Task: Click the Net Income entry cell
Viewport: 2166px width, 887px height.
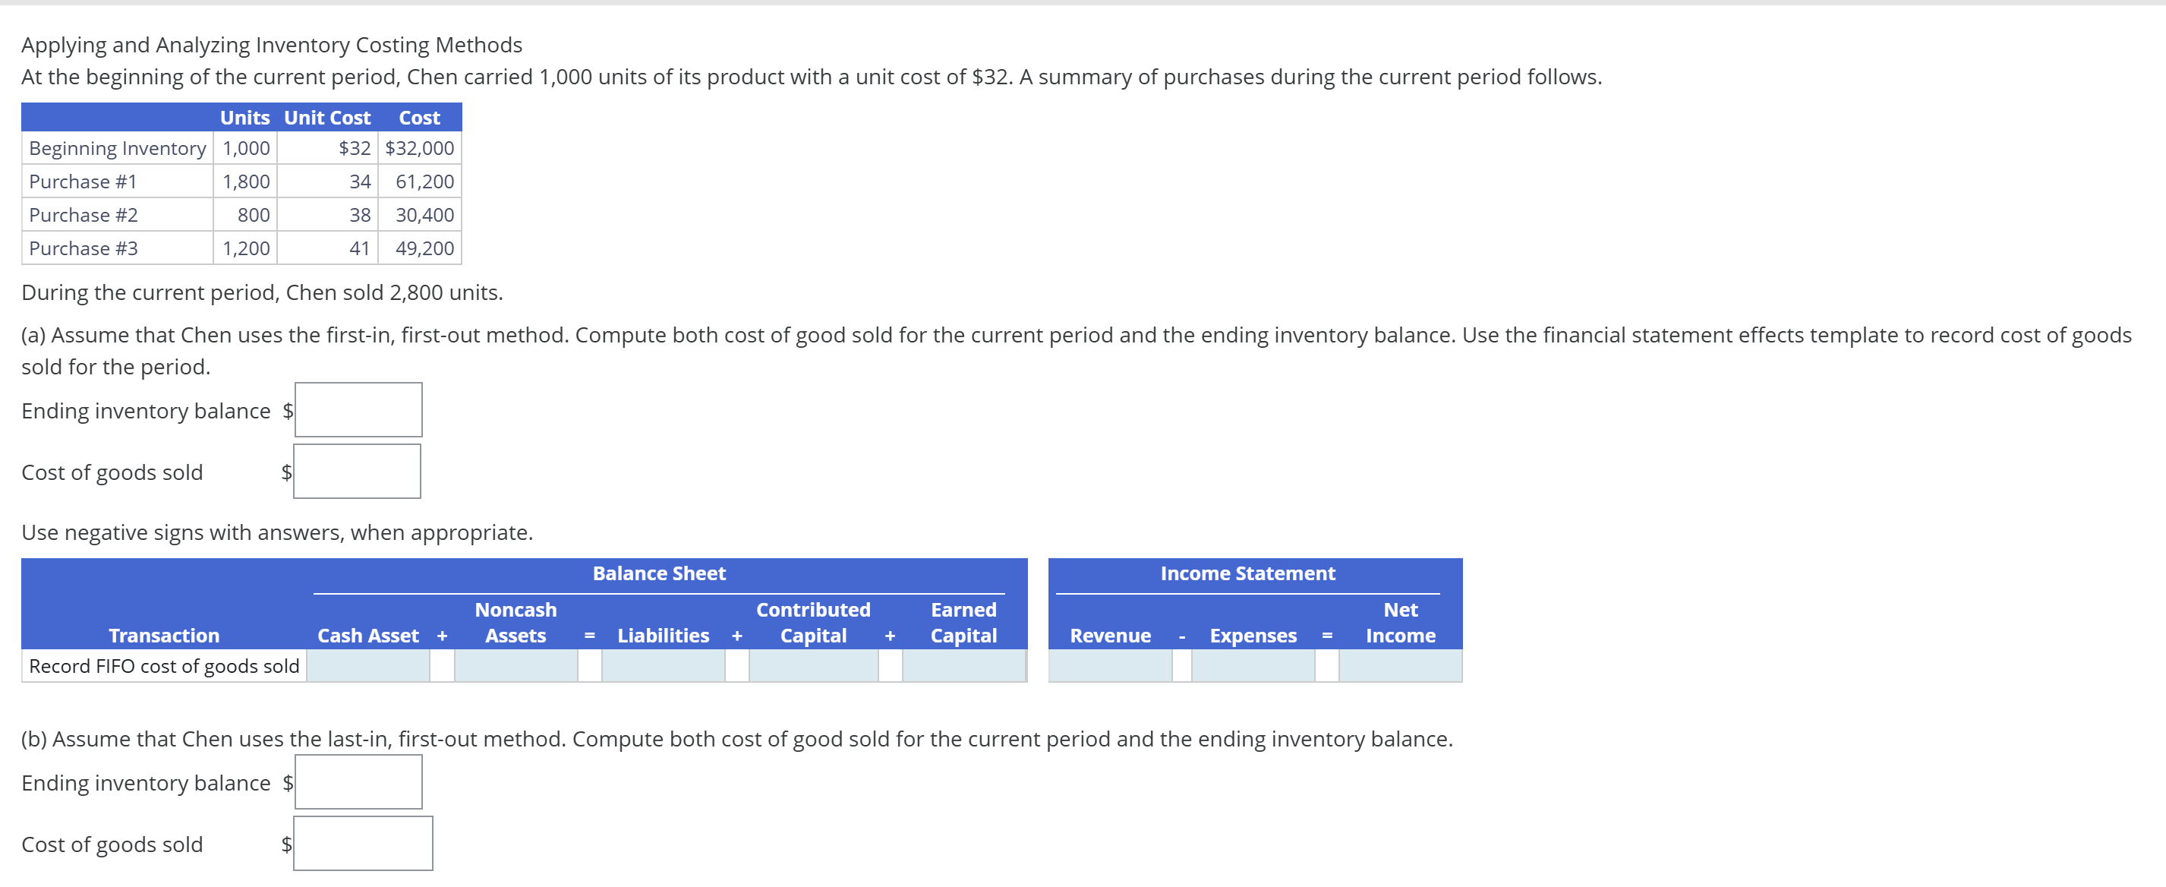Action: pyautogui.click(x=1400, y=666)
